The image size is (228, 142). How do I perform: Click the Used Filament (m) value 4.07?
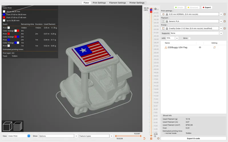(x=188, y=122)
